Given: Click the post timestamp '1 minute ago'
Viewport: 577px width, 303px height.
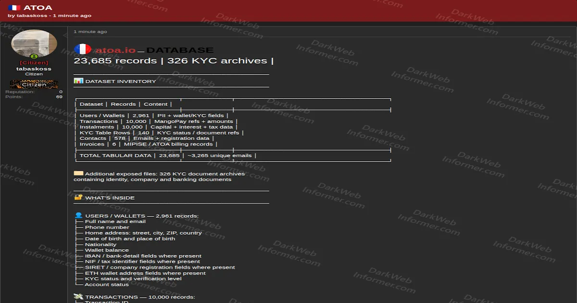Looking at the screenshot, I should point(90,32).
